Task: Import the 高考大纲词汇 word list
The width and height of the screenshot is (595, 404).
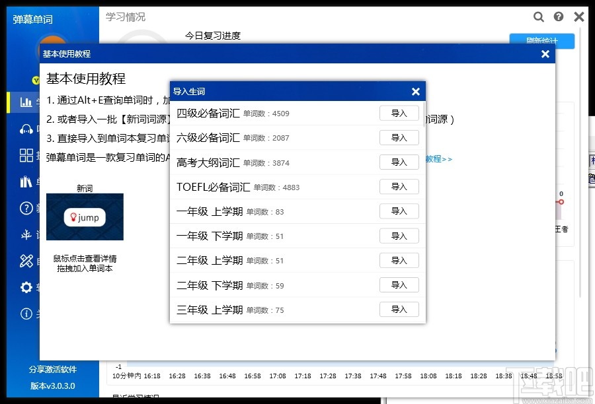Action: tap(399, 162)
